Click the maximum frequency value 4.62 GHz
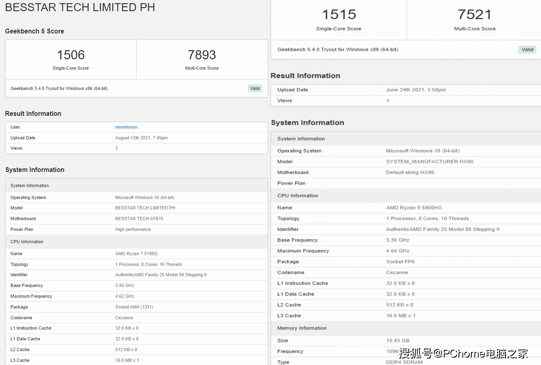Screen dimensions: 541x365 [125, 296]
